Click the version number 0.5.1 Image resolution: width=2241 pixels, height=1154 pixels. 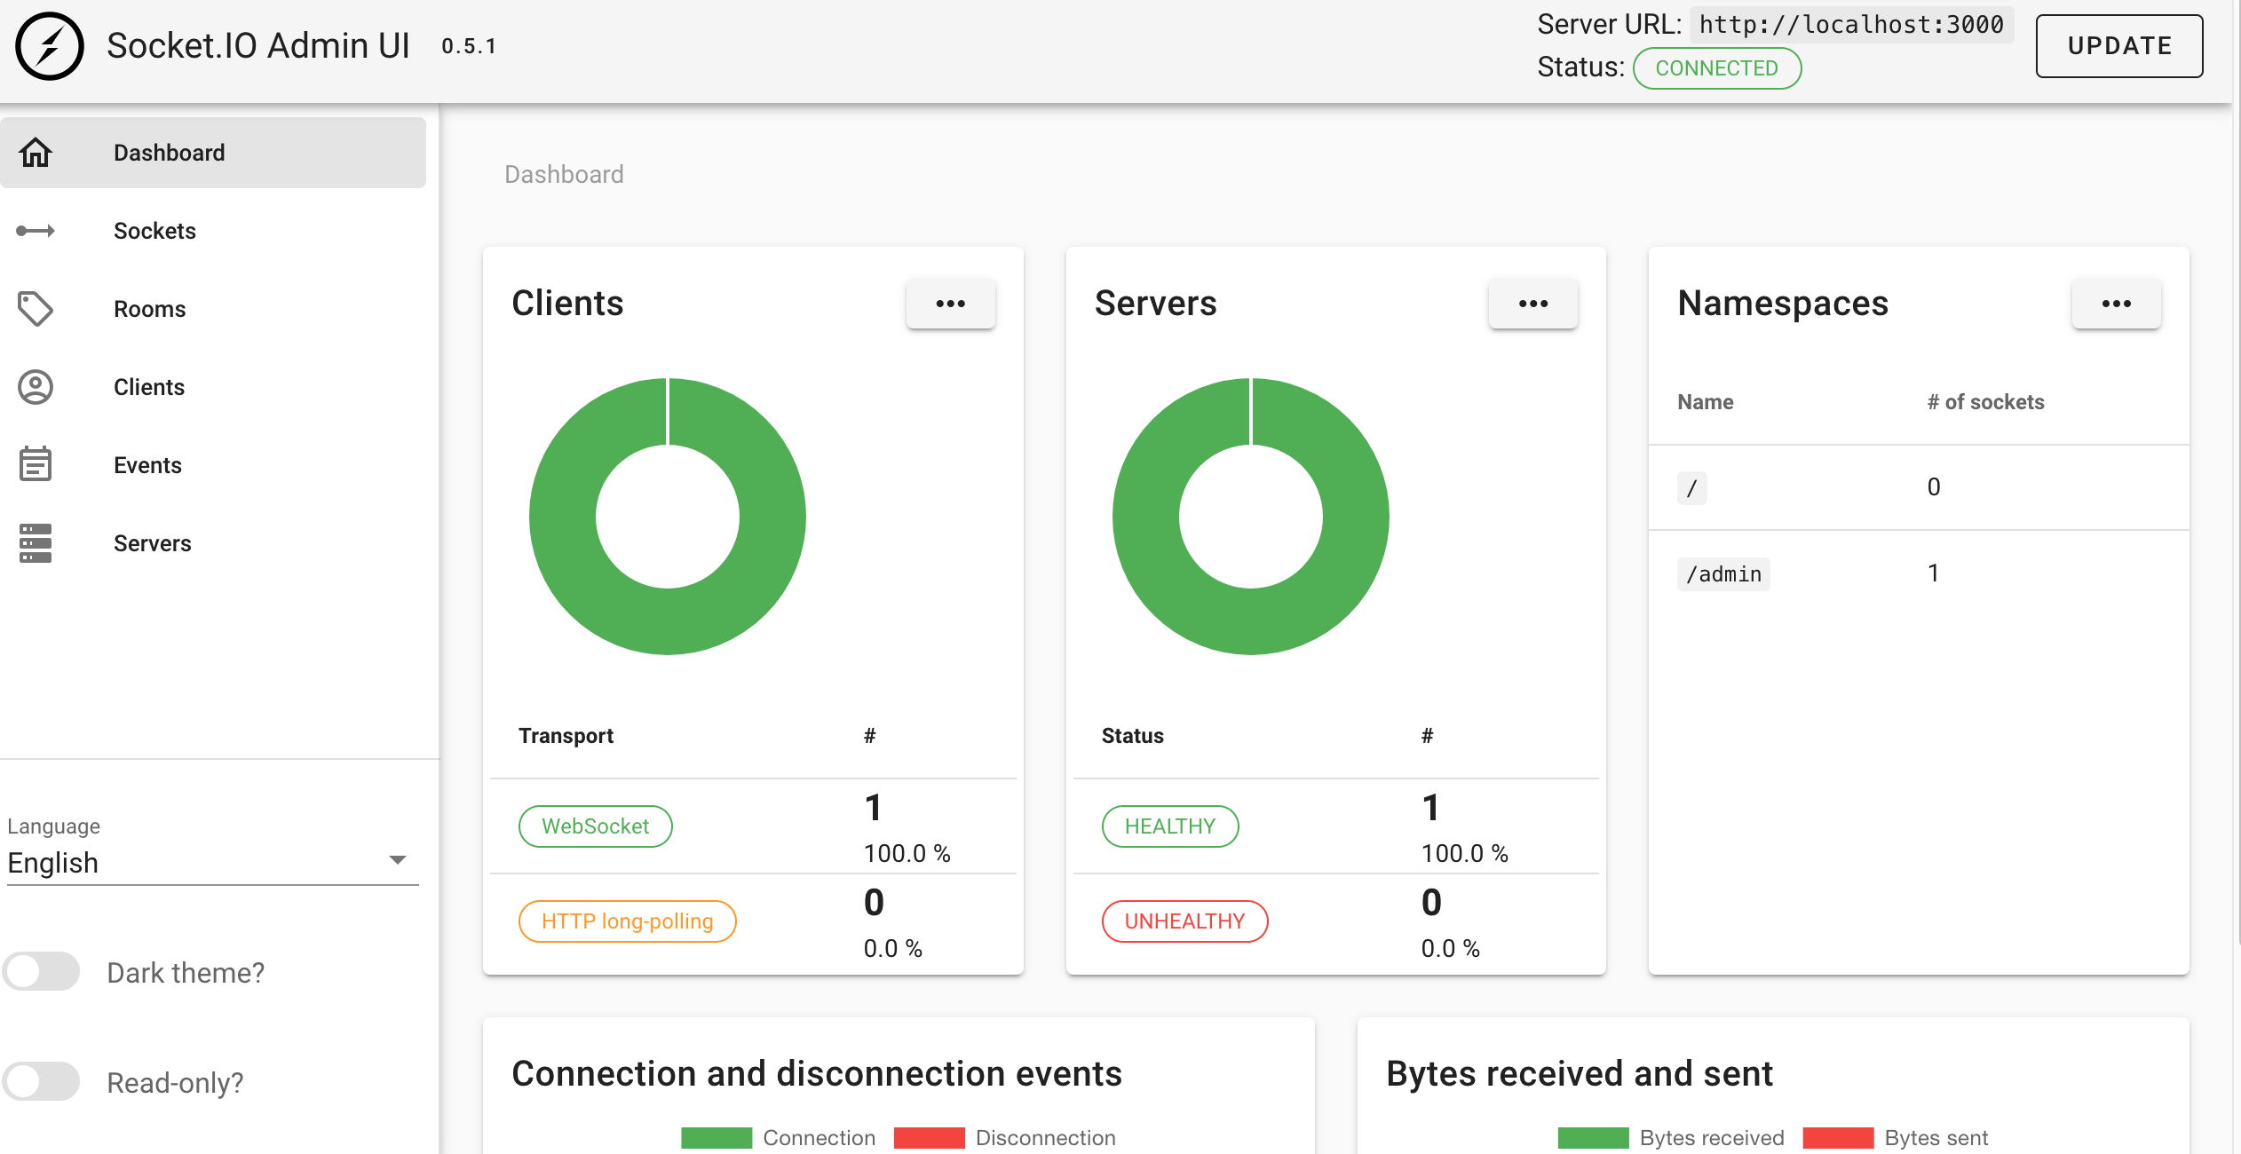click(470, 46)
